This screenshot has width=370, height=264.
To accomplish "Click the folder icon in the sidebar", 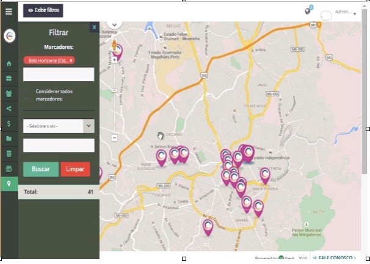I will coord(9,139).
